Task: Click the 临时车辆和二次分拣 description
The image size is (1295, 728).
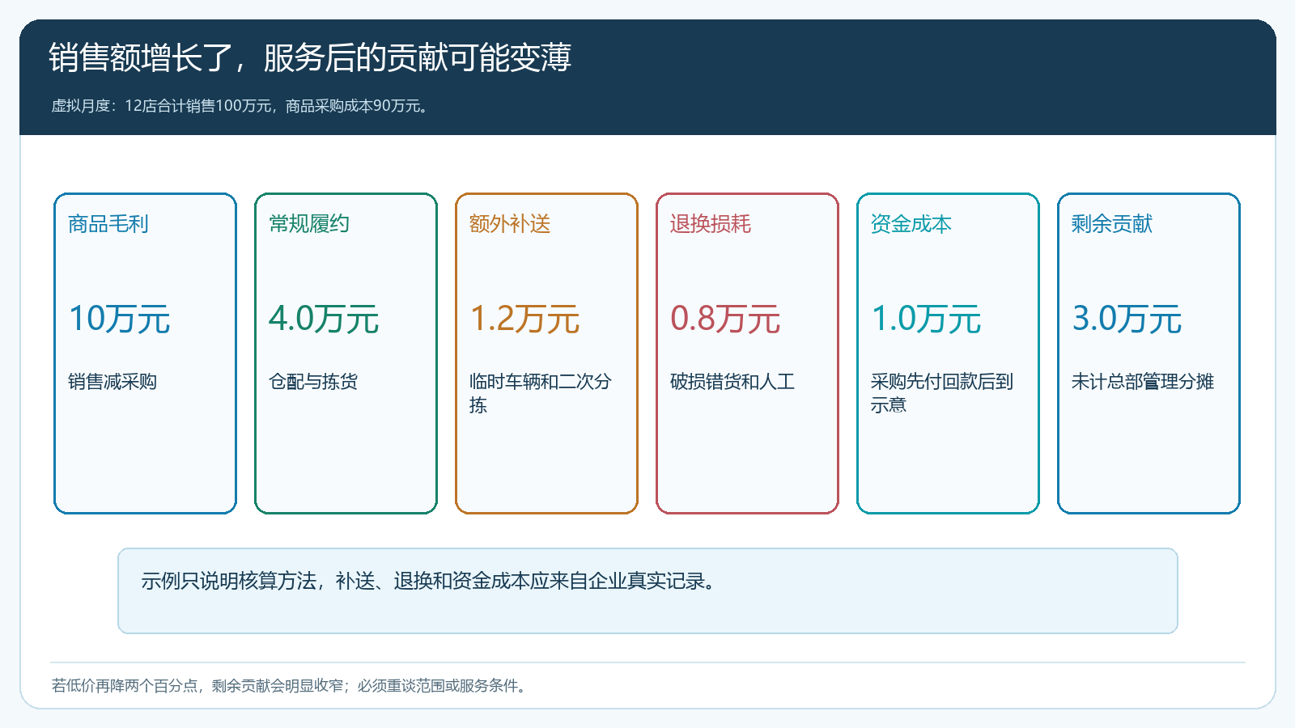Action: 541,393
